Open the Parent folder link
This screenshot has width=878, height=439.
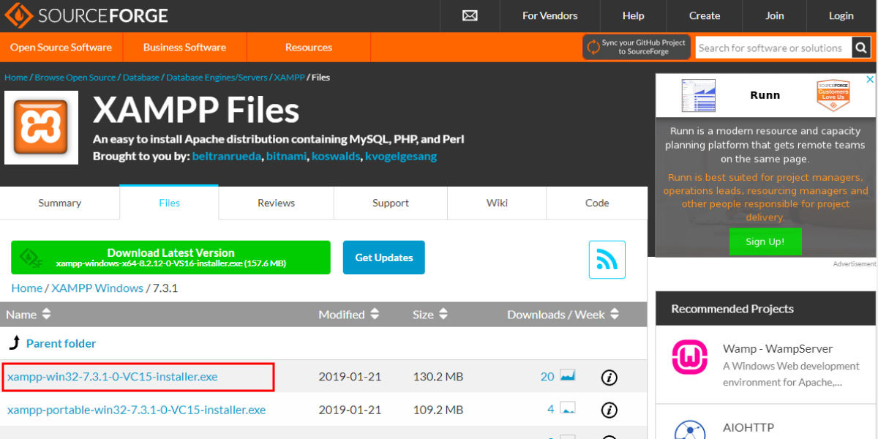61,343
